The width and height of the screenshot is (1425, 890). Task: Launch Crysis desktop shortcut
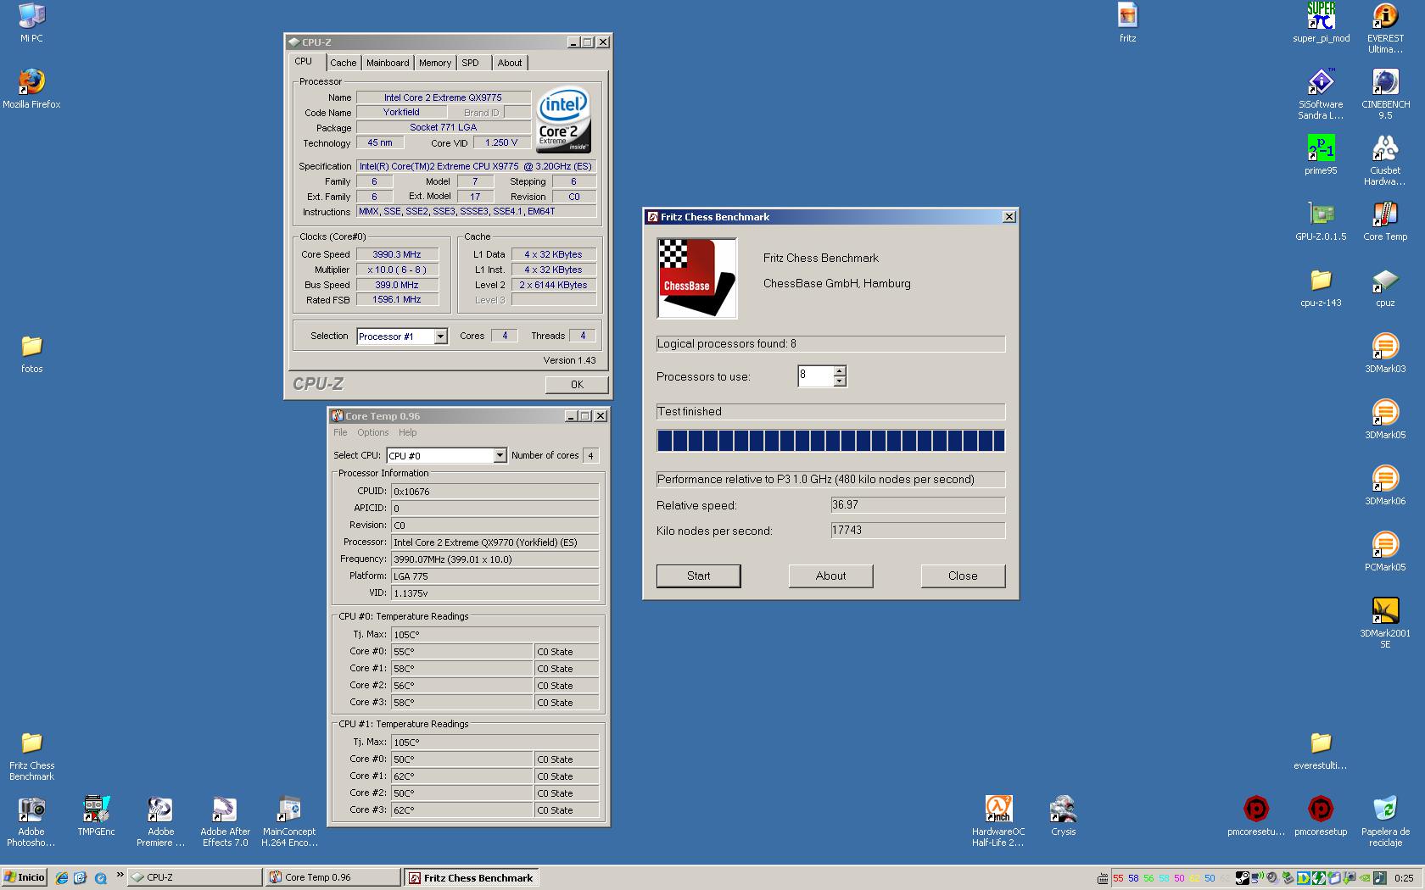pyautogui.click(x=1063, y=816)
